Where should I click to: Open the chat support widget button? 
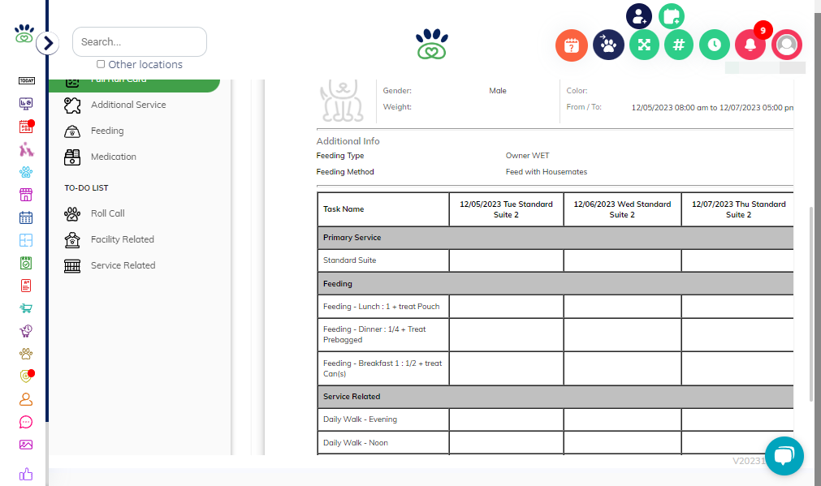point(784,456)
